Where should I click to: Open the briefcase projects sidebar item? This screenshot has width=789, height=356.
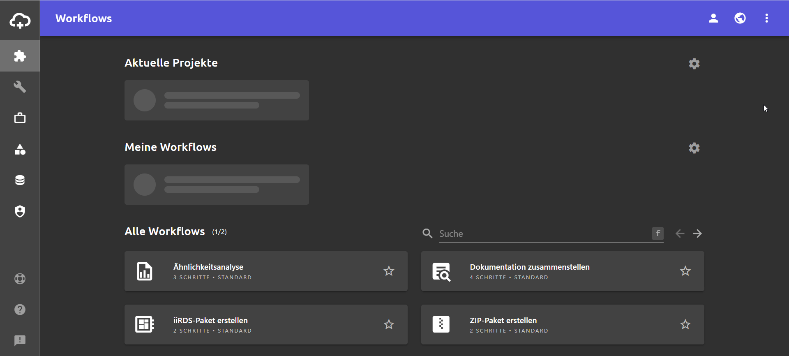[20, 118]
